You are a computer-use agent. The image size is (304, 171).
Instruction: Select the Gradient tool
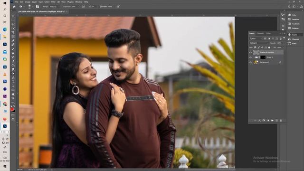point(13,66)
